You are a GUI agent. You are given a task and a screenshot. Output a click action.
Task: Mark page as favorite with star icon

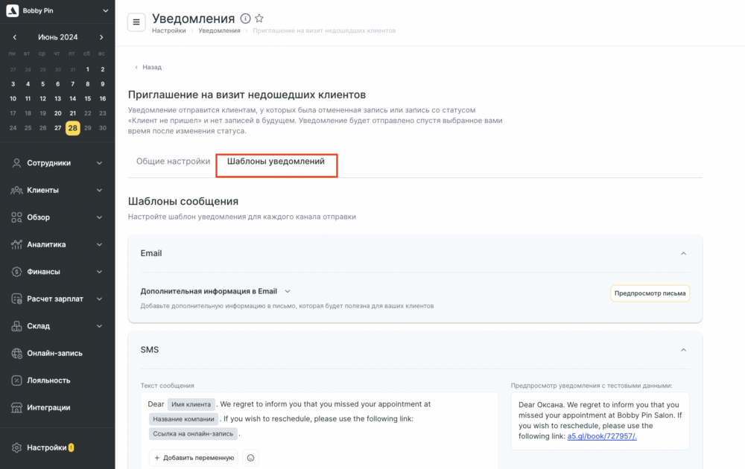tap(259, 19)
